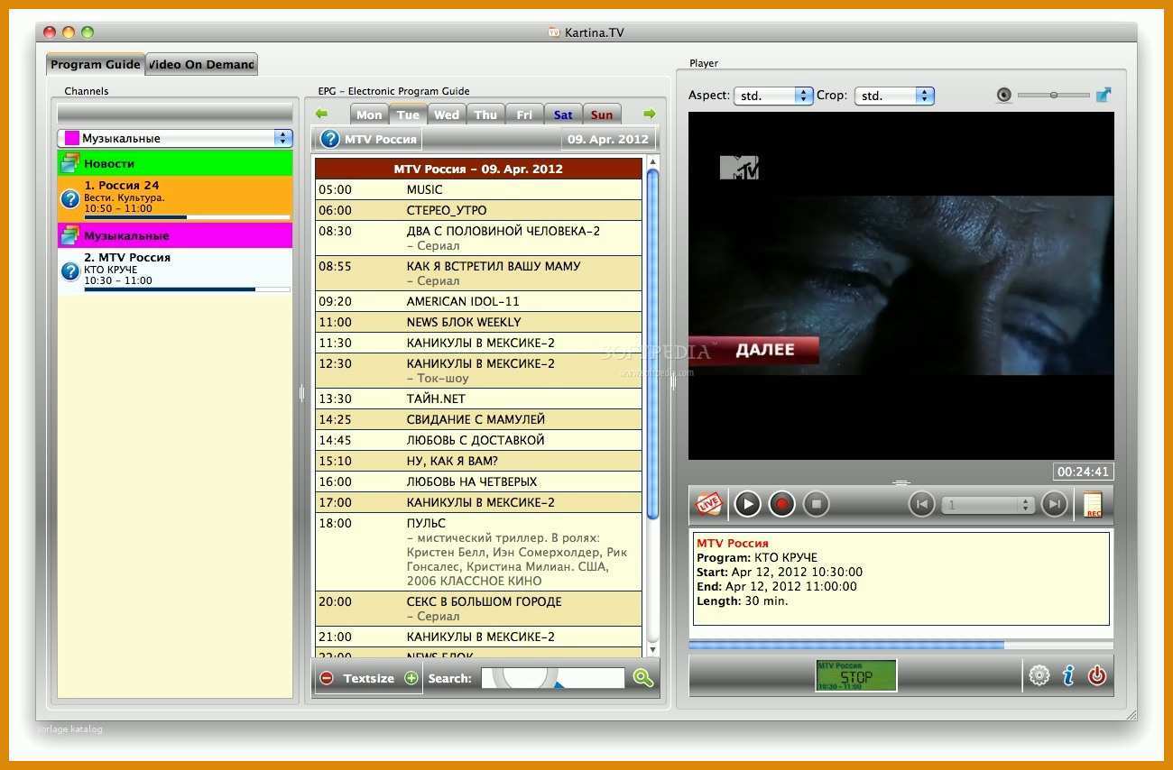
Task: Open info for MTV Россия in EPG header
Action: click(x=330, y=139)
